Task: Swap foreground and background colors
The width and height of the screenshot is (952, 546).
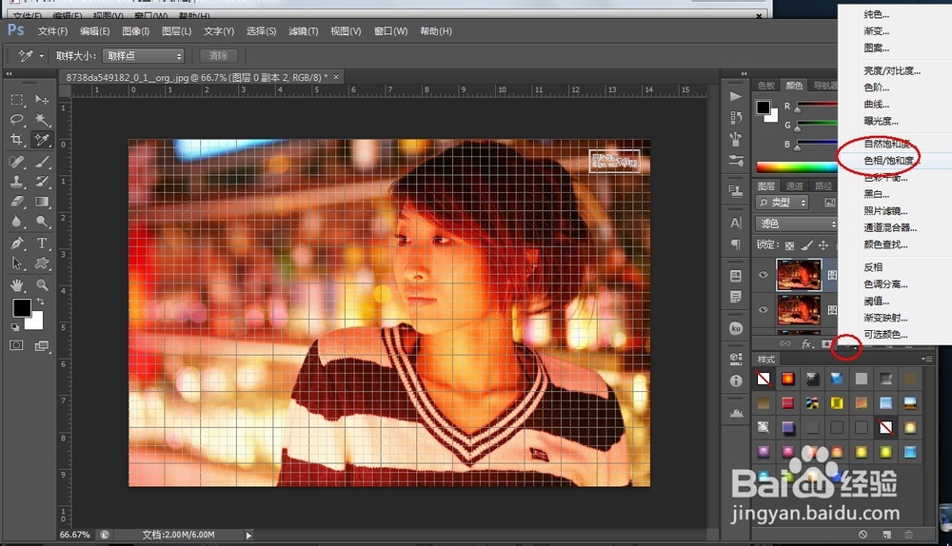Action: click(40, 301)
